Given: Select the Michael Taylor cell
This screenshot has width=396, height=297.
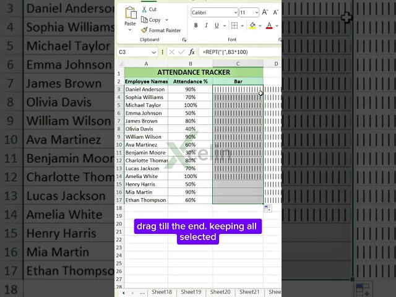Looking at the screenshot, I should tap(146, 105).
